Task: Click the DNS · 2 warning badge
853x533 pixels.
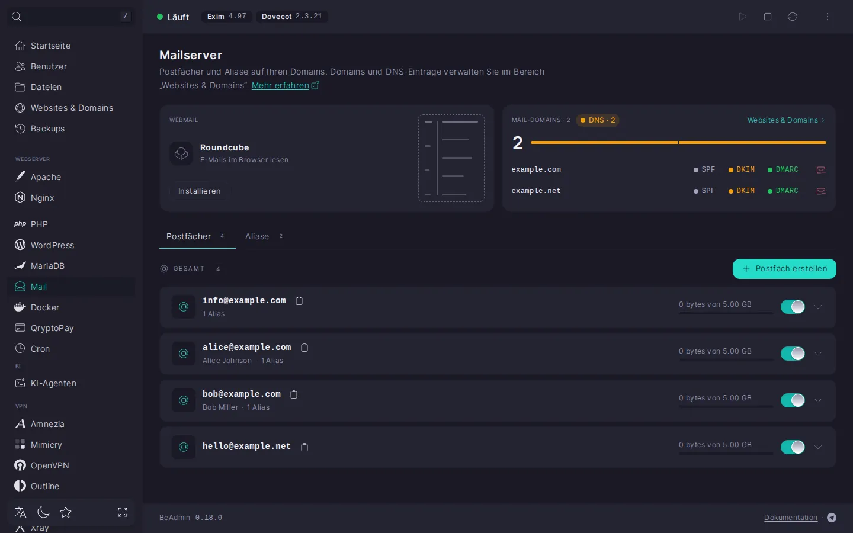Action: tap(598, 120)
